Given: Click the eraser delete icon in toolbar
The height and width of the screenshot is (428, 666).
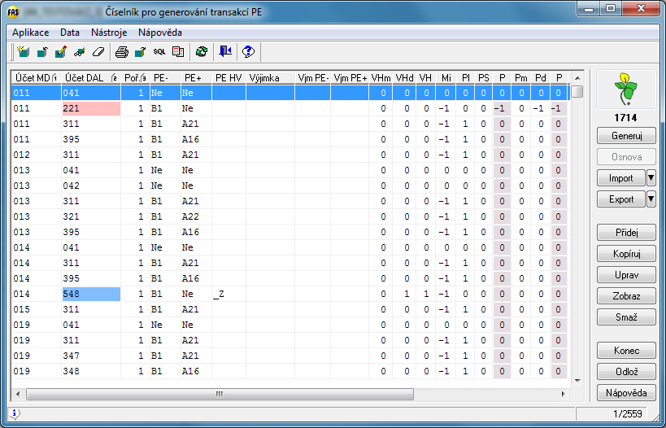Looking at the screenshot, I should 98,52.
